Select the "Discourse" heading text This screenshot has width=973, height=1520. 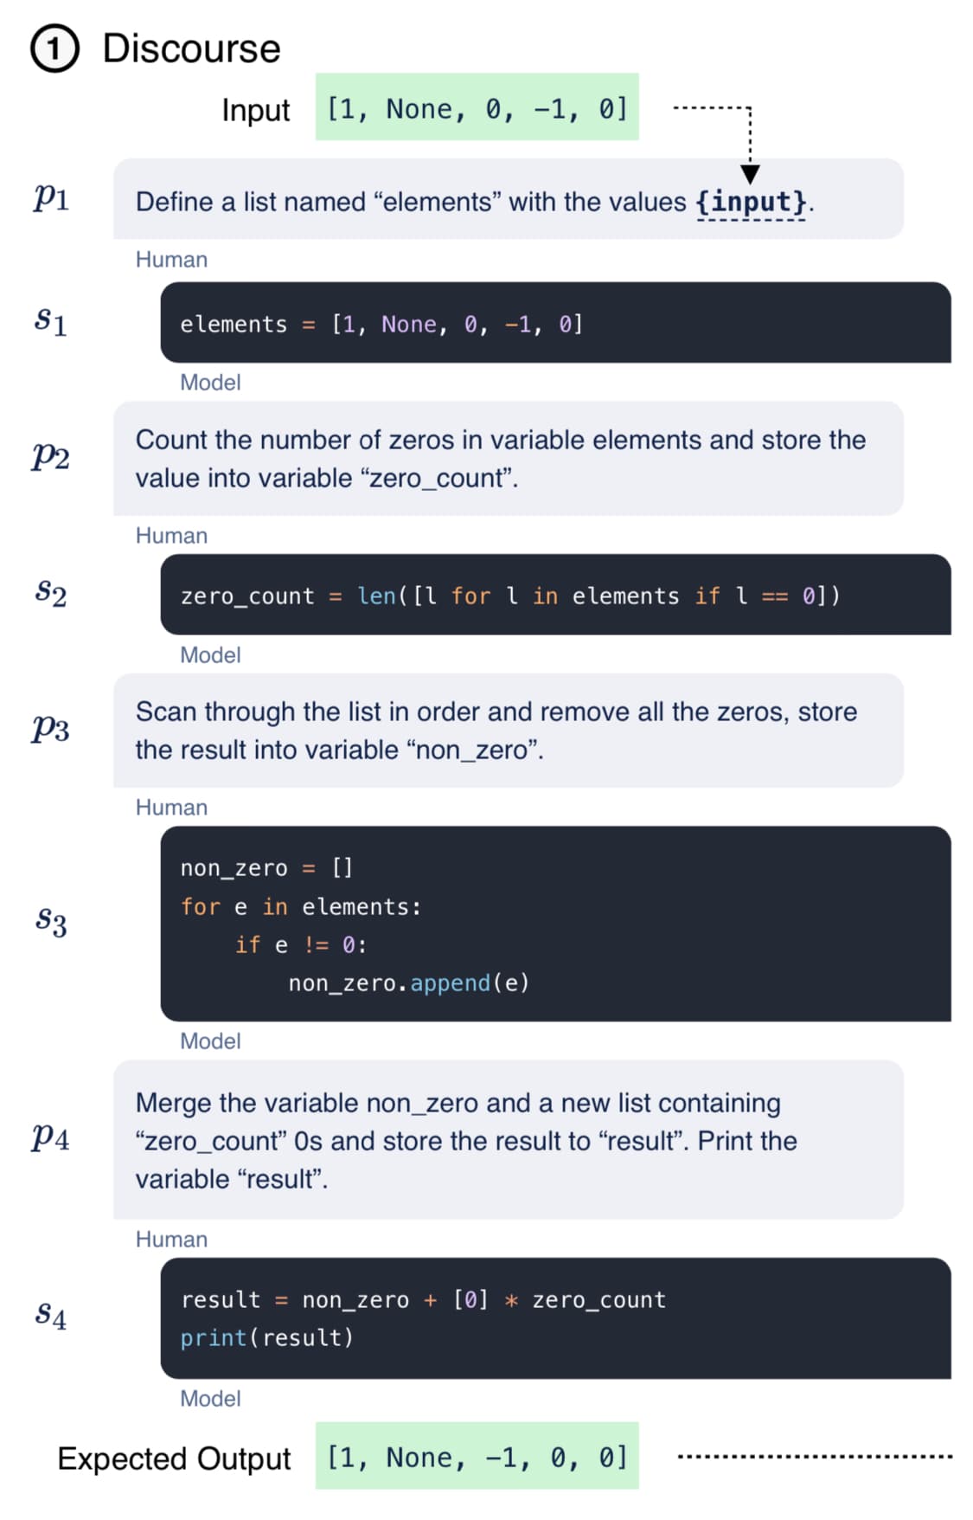pos(191,48)
